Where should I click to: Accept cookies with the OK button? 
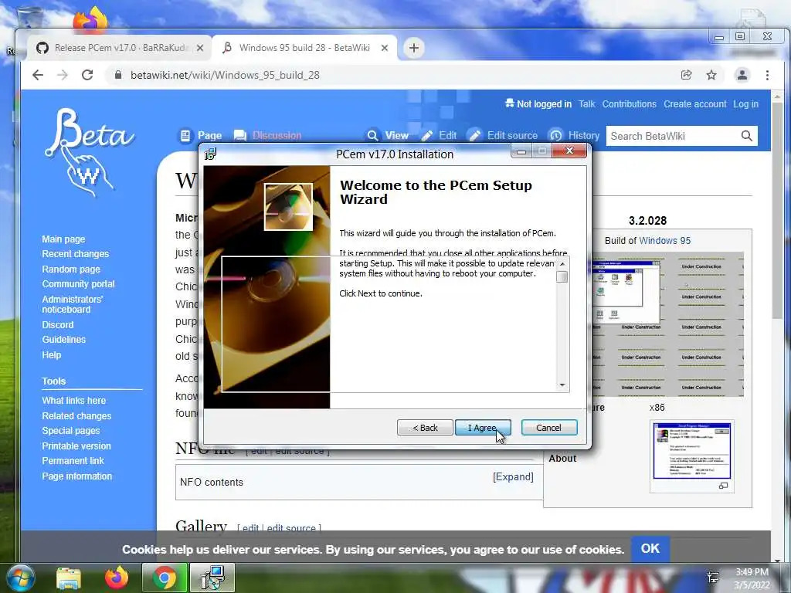(650, 549)
